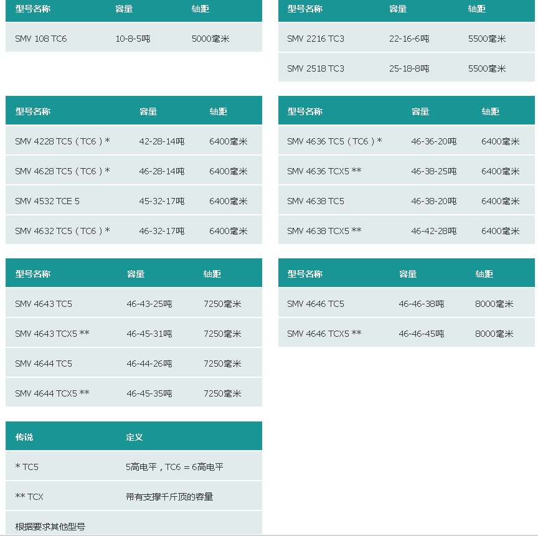Click the SMV 4646 TCX5 ** model name

(x=324, y=334)
